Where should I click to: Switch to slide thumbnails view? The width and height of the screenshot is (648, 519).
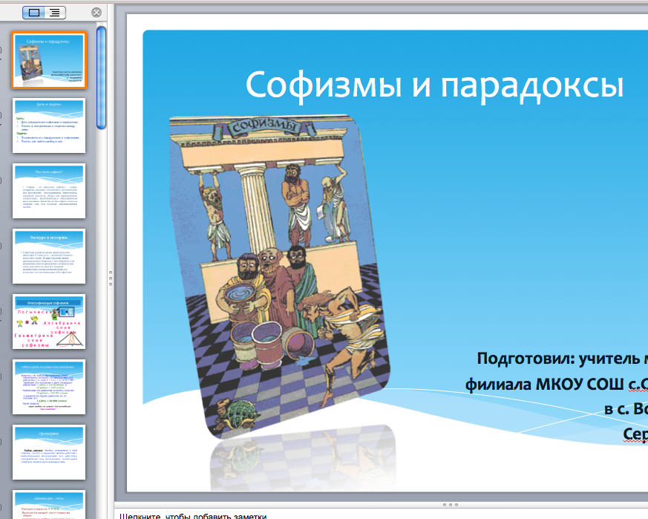tap(34, 13)
